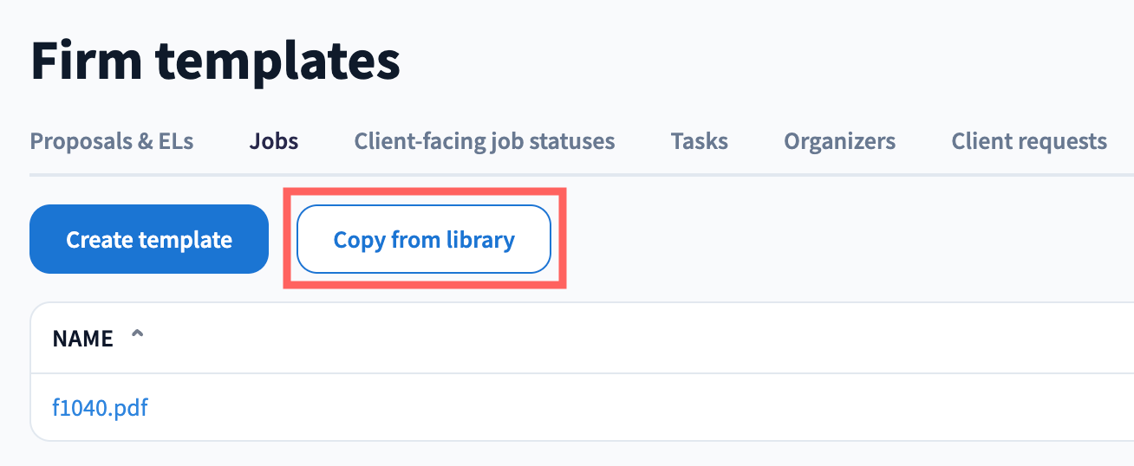Viewport: 1134px width, 466px height.
Task: Click the NAME column header
Action: coord(83,339)
